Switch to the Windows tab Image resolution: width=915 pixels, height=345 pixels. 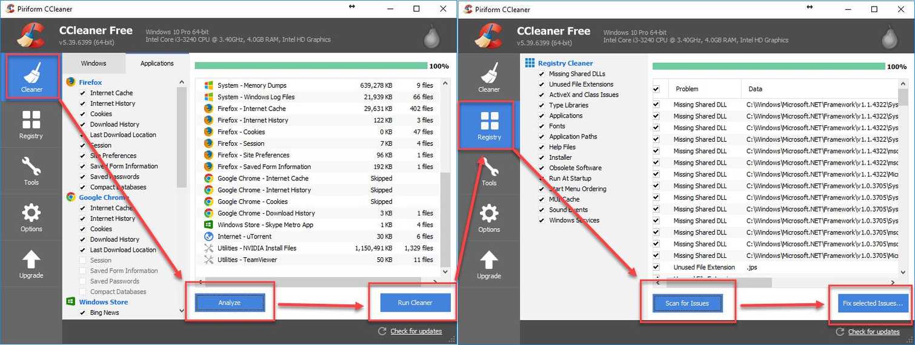tap(93, 63)
